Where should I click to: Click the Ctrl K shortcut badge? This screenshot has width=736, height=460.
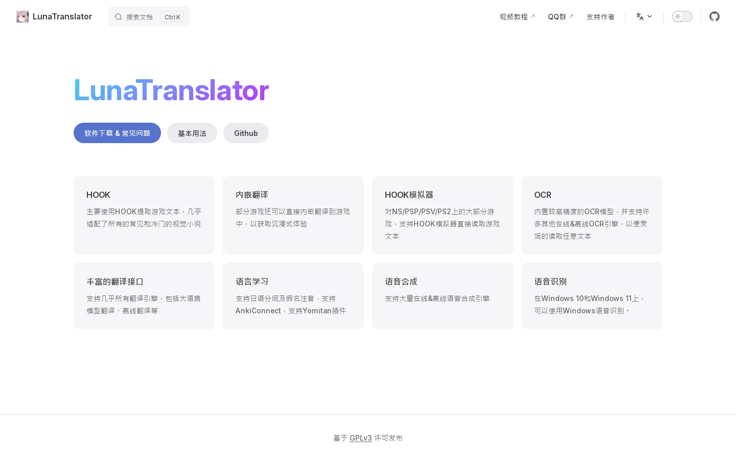pyautogui.click(x=172, y=17)
